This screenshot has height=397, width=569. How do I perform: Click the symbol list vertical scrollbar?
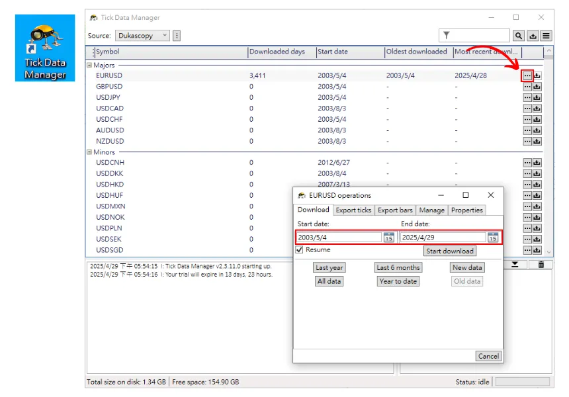pos(548,151)
